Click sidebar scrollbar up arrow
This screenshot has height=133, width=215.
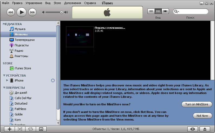coord(58,23)
